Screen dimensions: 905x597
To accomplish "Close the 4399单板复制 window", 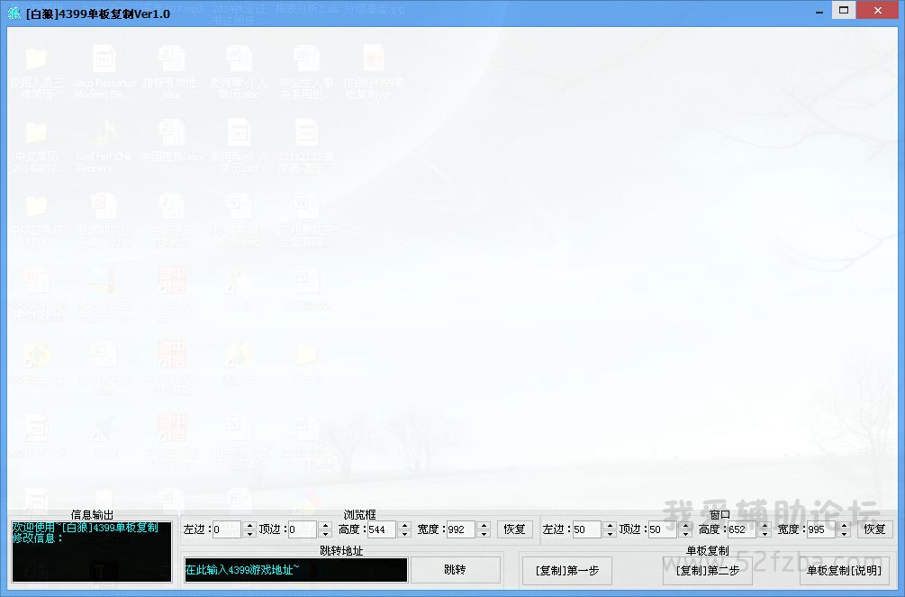I will click(877, 11).
